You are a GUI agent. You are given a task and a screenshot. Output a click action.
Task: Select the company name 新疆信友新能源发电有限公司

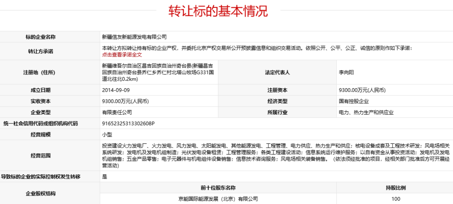point(134,37)
